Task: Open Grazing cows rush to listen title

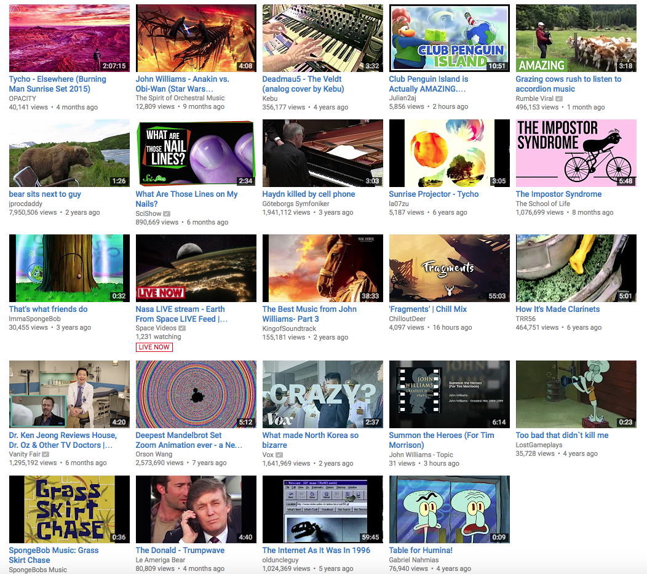Action: pos(569,84)
